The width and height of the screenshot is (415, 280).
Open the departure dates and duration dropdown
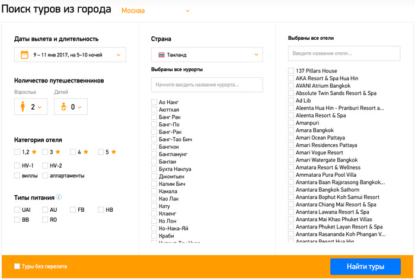70,55
